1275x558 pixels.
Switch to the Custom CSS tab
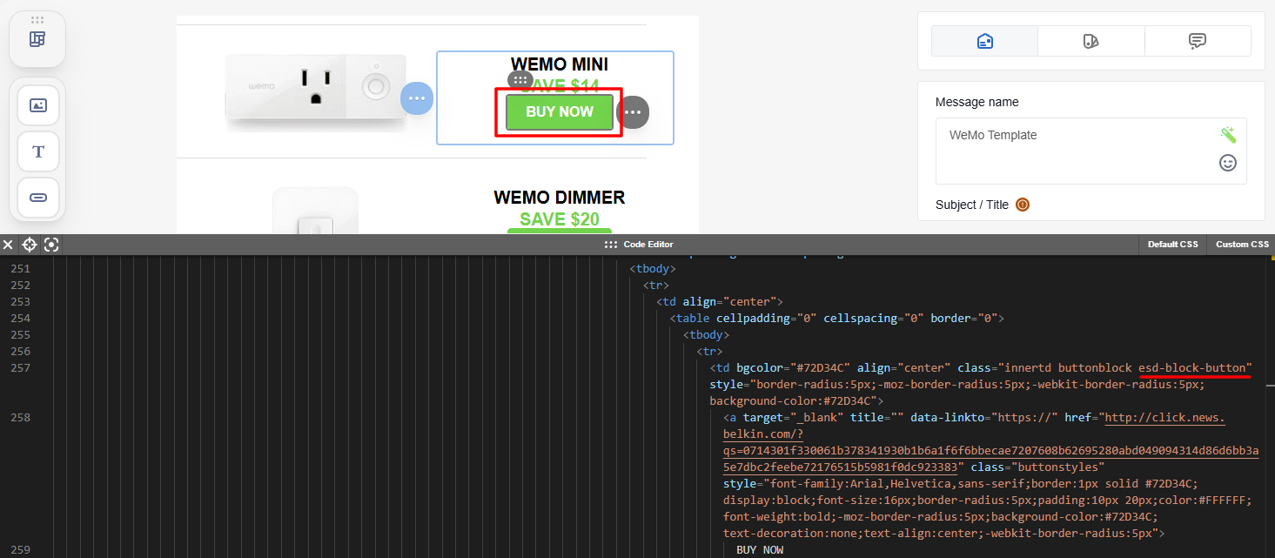click(1242, 245)
